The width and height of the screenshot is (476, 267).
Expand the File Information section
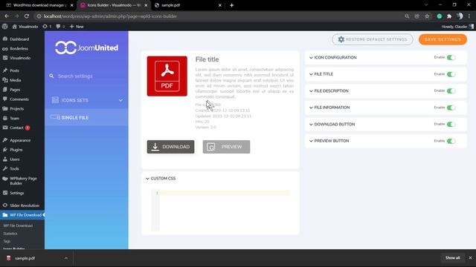point(329,108)
